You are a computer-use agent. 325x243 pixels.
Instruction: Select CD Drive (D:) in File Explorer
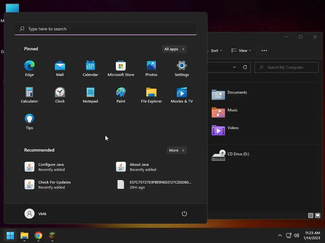[x=230, y=155]
